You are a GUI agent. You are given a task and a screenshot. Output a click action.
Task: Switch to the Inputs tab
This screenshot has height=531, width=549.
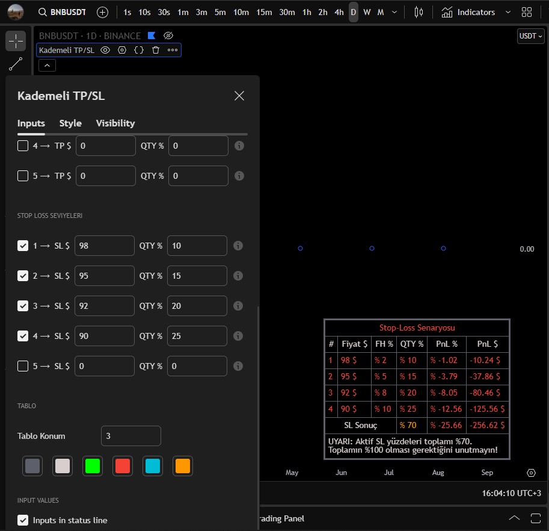click(31, 123)
